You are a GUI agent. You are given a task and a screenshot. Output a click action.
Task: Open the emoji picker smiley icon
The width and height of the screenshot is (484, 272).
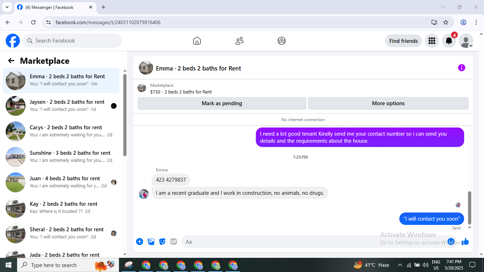click(x=451, y=242)
